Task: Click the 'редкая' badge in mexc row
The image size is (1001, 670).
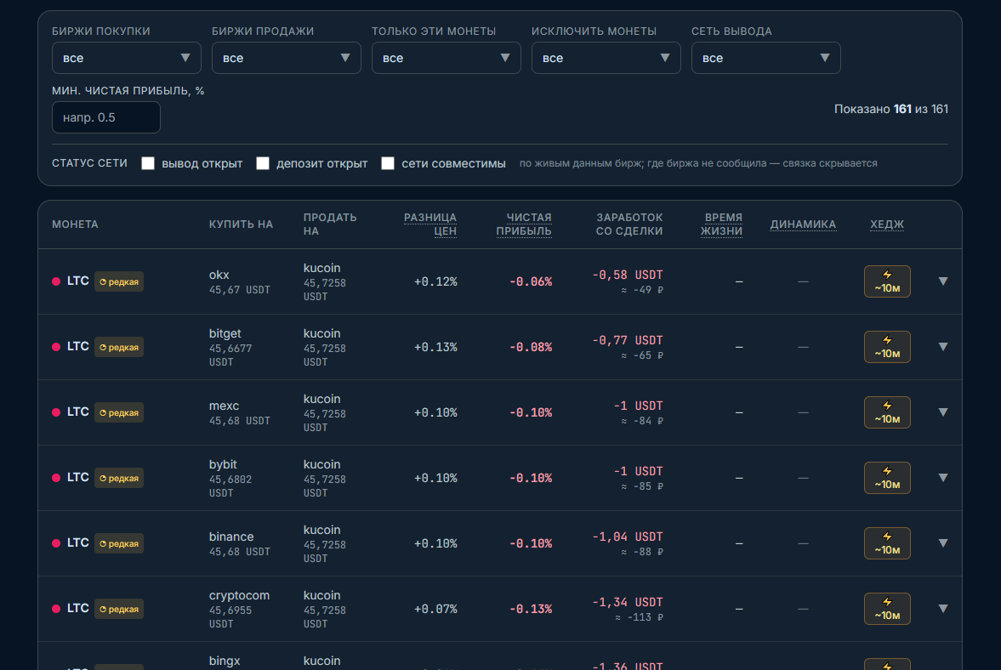Action: [x=119, y=412]
